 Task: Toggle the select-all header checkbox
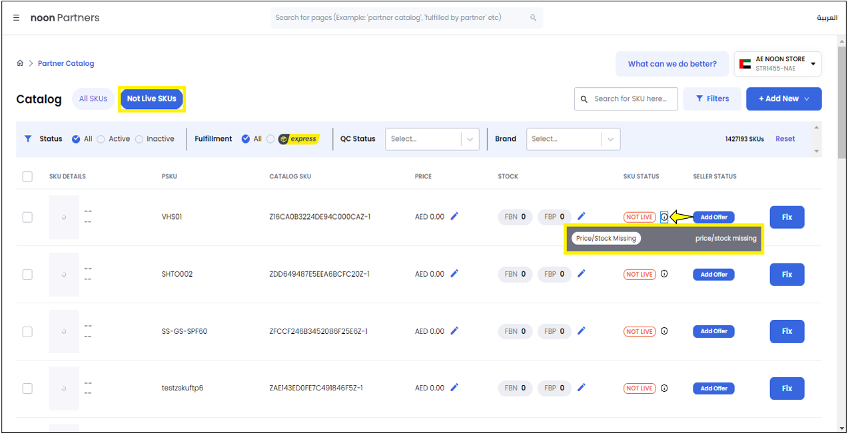27,176
